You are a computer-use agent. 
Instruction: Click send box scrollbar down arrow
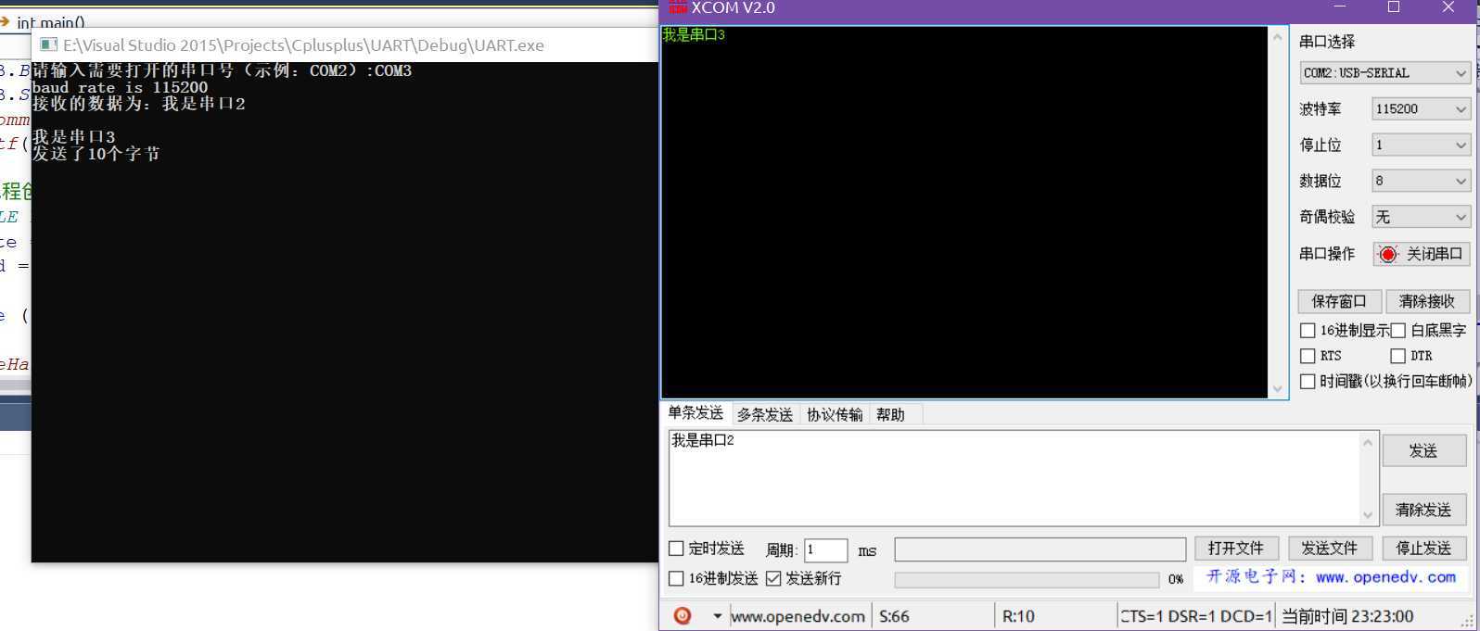click(1368, 514)
